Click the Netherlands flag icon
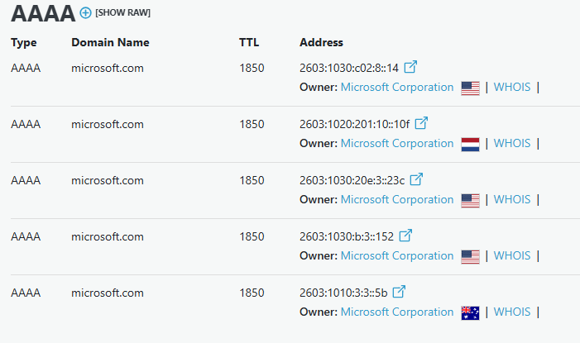This screenshot has height=343, width=580. [x=470, y=144]
